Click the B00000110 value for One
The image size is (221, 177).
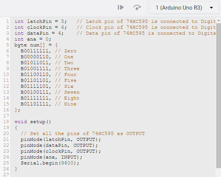point(35,57)
